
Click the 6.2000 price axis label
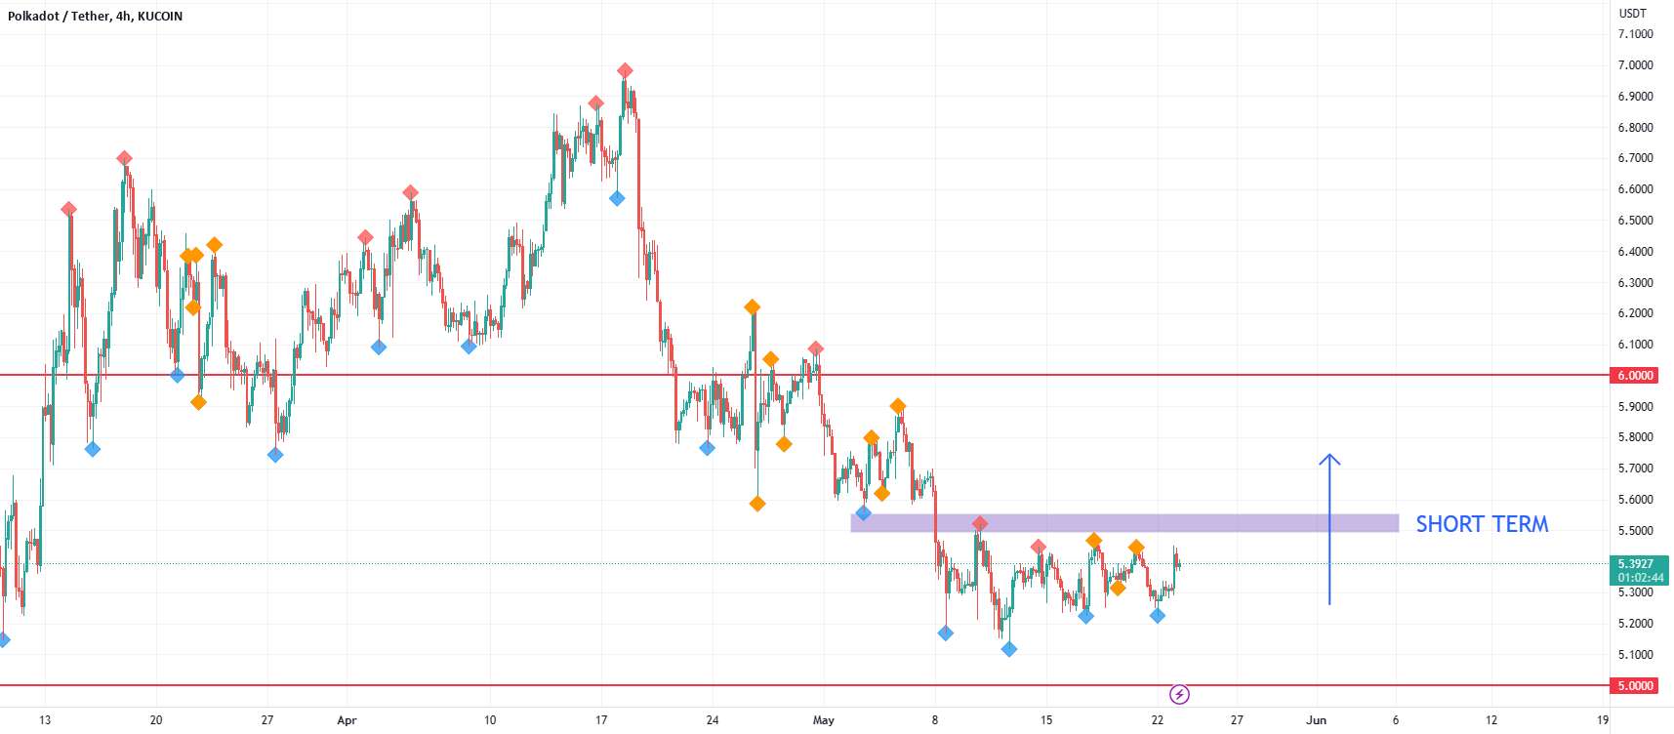pos(1635,313)
